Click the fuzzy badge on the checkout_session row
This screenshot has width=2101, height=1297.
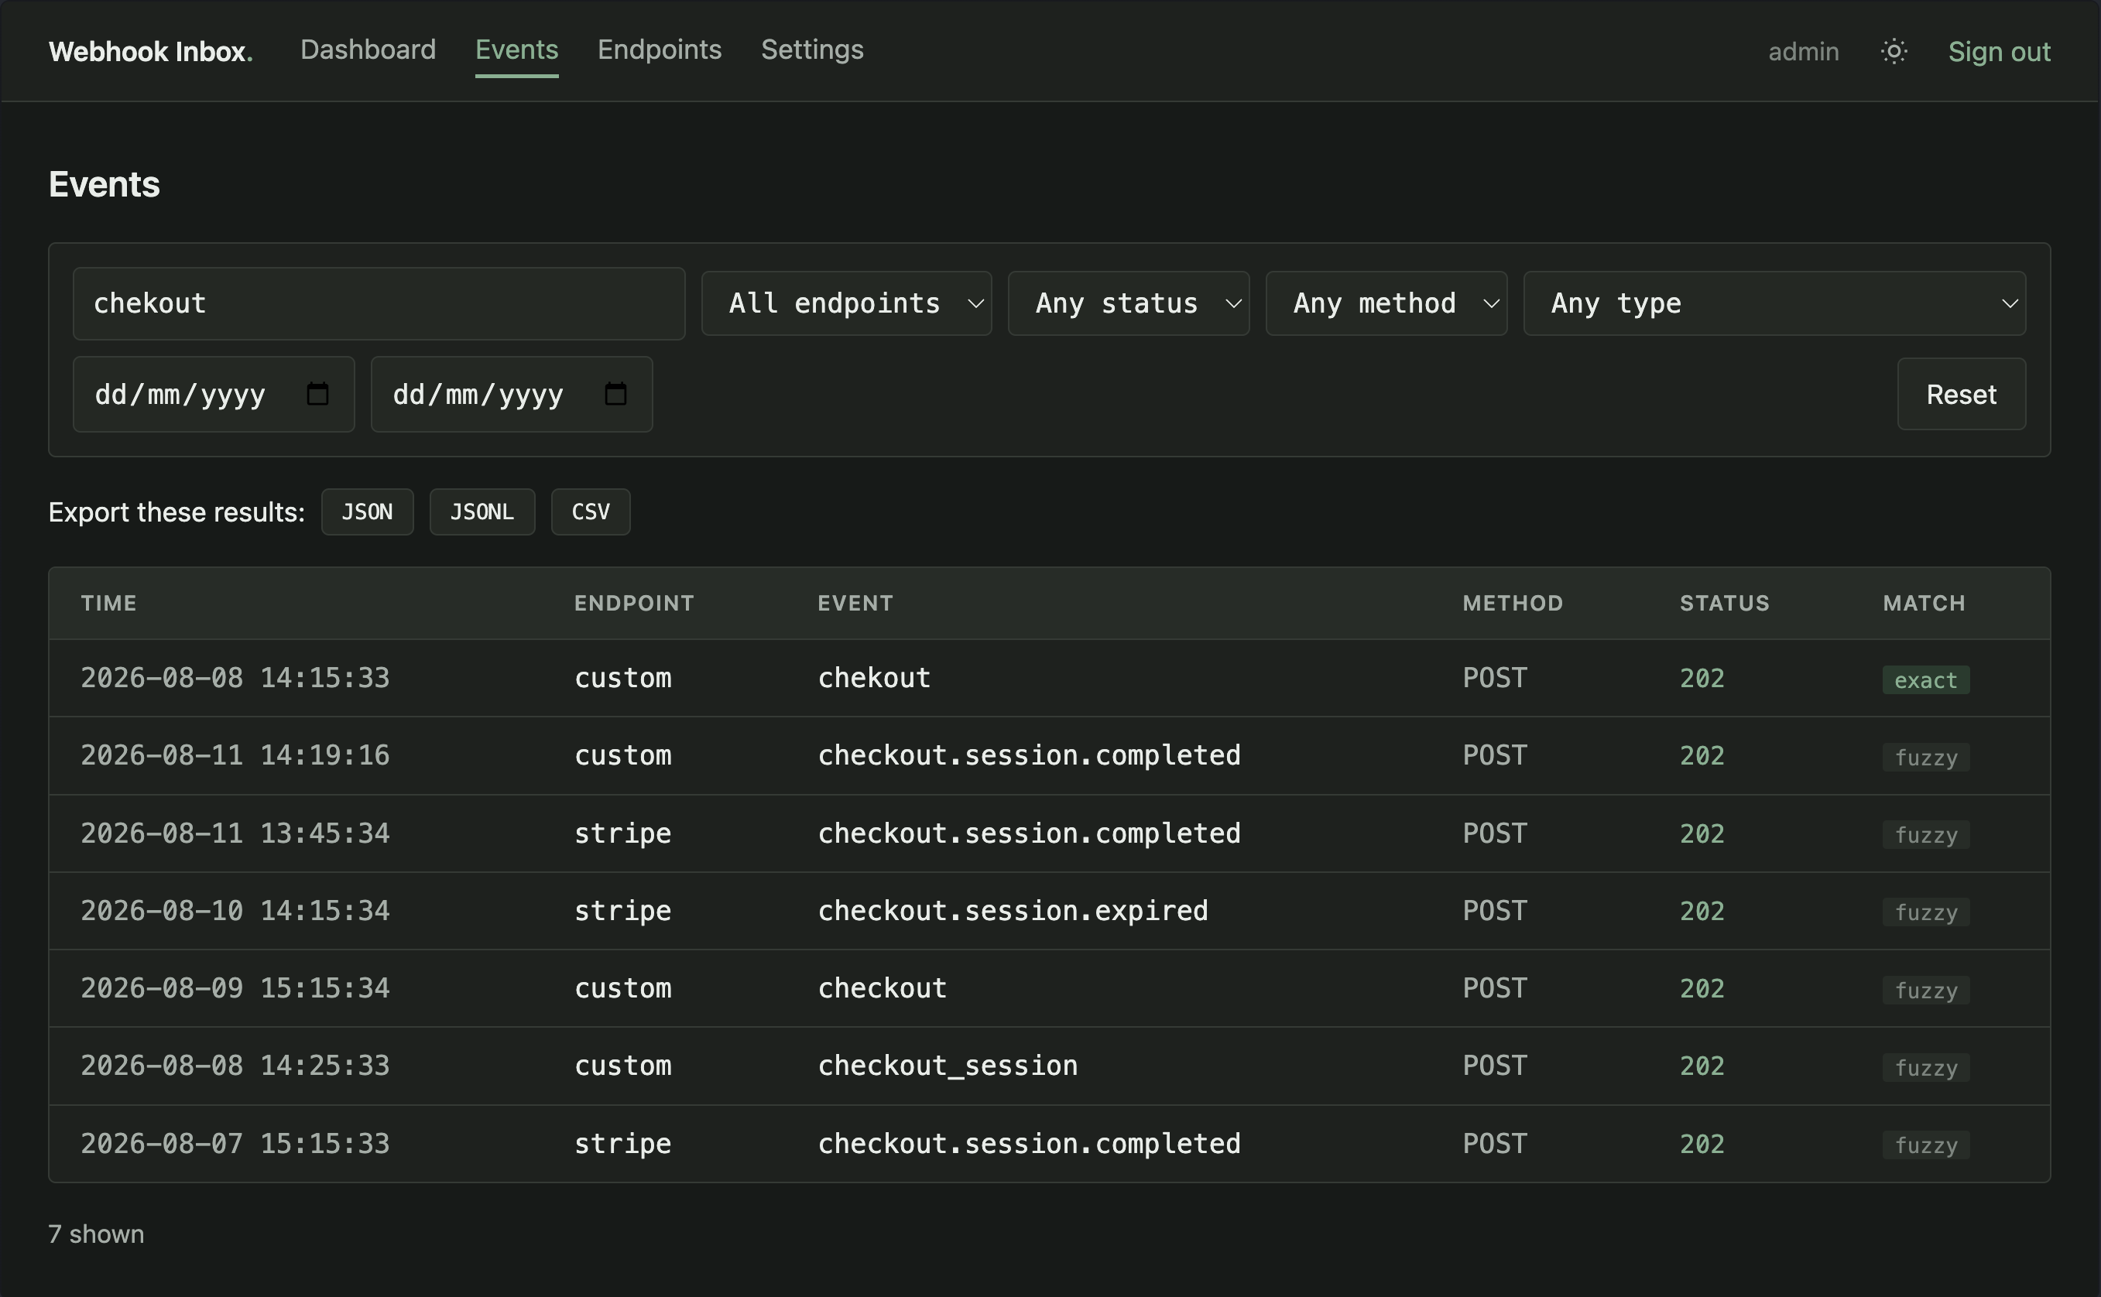click(1925, 1068)
